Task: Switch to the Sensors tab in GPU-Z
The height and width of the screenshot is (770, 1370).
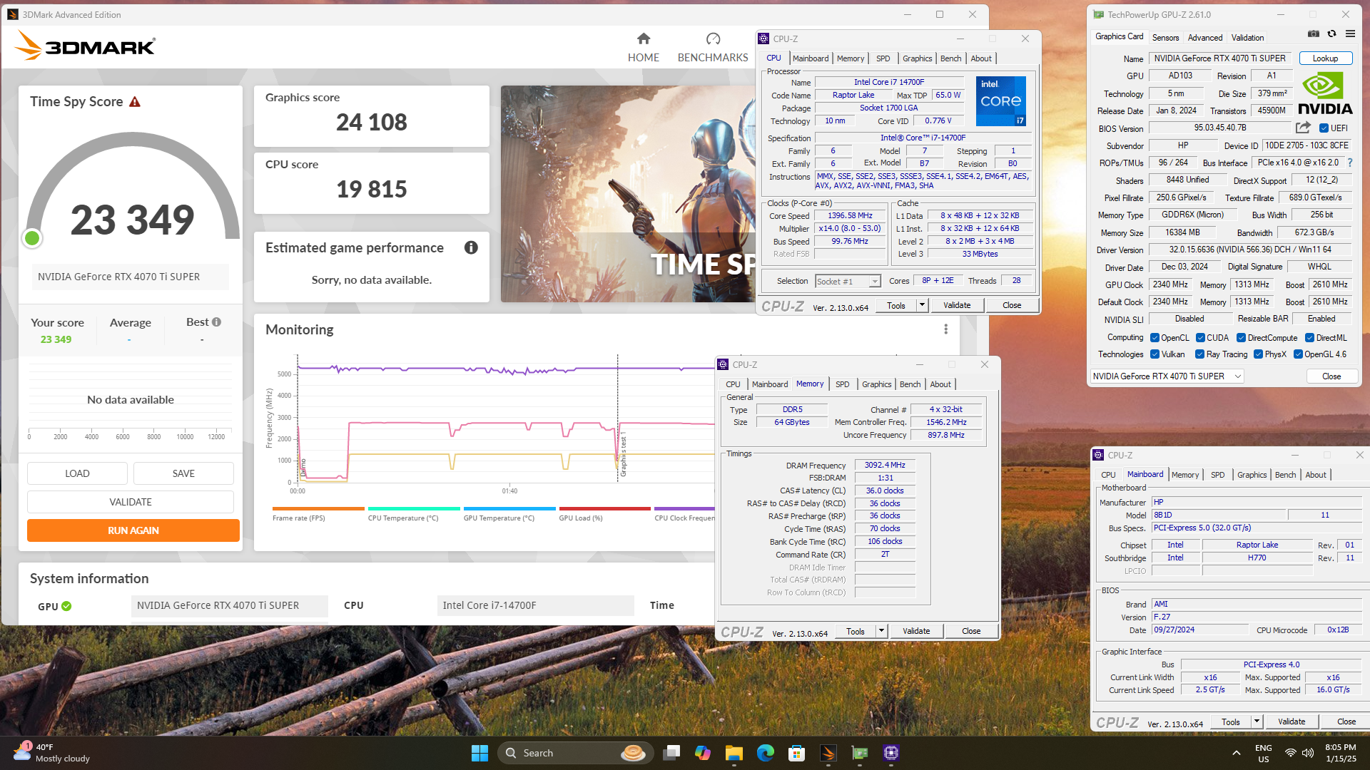Action: 1165,38
